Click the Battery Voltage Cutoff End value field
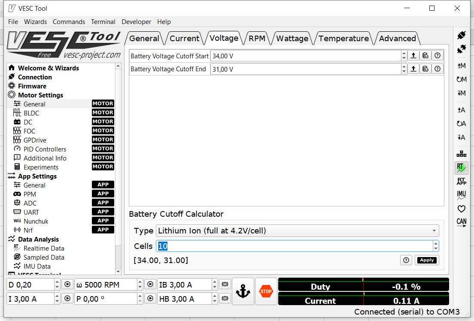 point(306,69)
